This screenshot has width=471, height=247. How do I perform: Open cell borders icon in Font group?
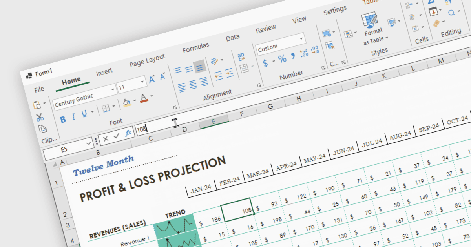(106, 108)
